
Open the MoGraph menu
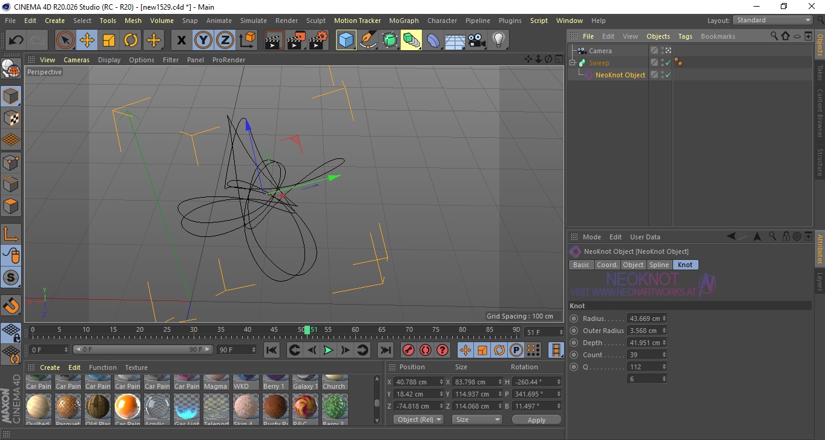coord(404,21)
